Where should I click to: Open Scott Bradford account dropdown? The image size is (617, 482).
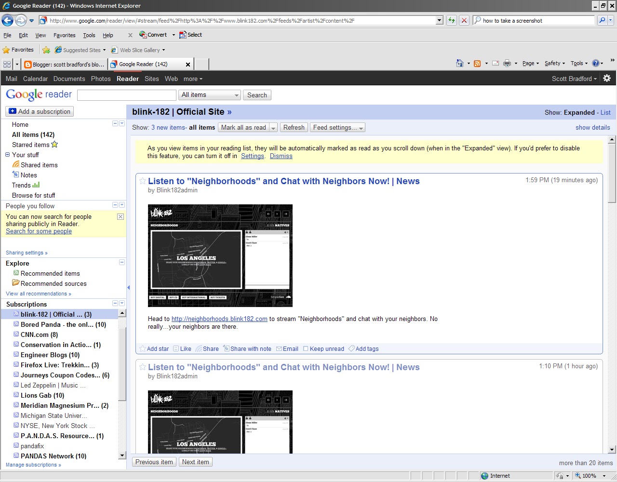click(574, 79)
